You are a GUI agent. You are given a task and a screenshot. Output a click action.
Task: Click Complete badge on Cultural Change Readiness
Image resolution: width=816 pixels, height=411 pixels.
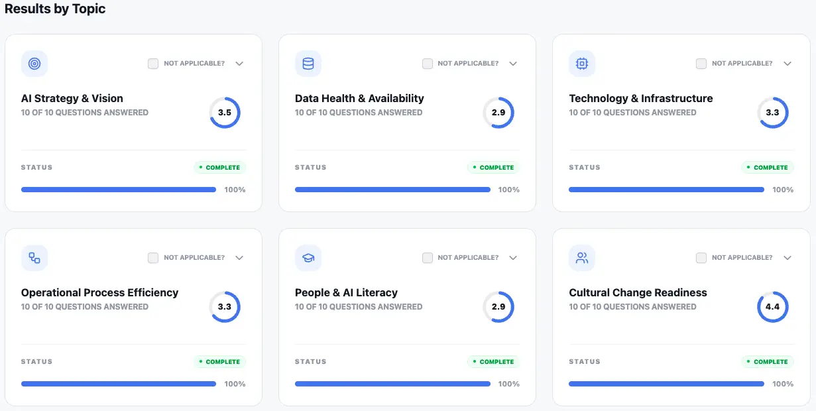pos(768,362)
